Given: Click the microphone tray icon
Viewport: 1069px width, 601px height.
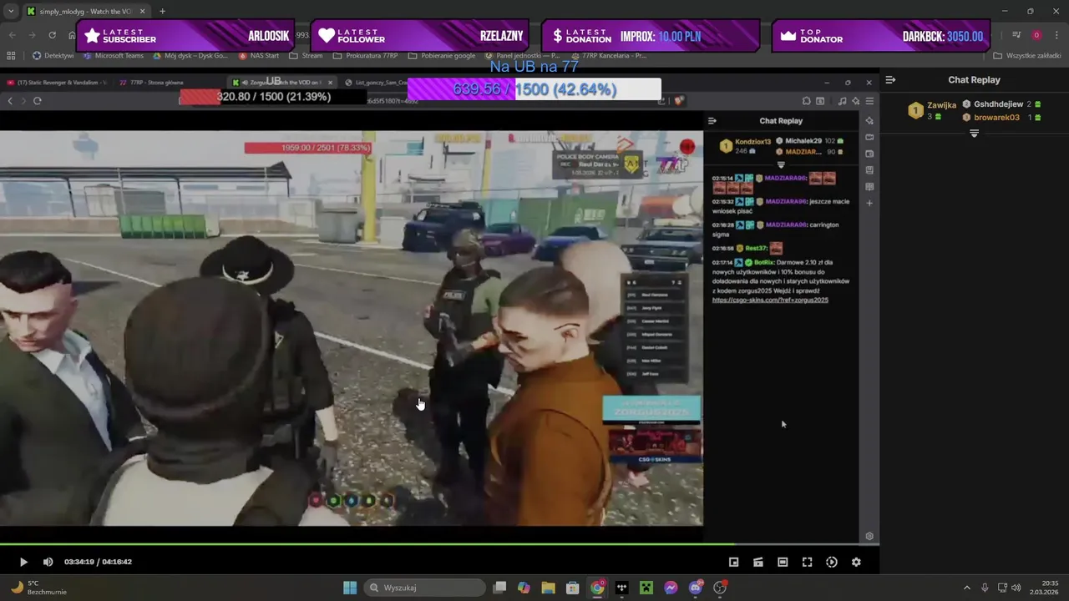Looking at the screenshot, I should pos(985,588).
